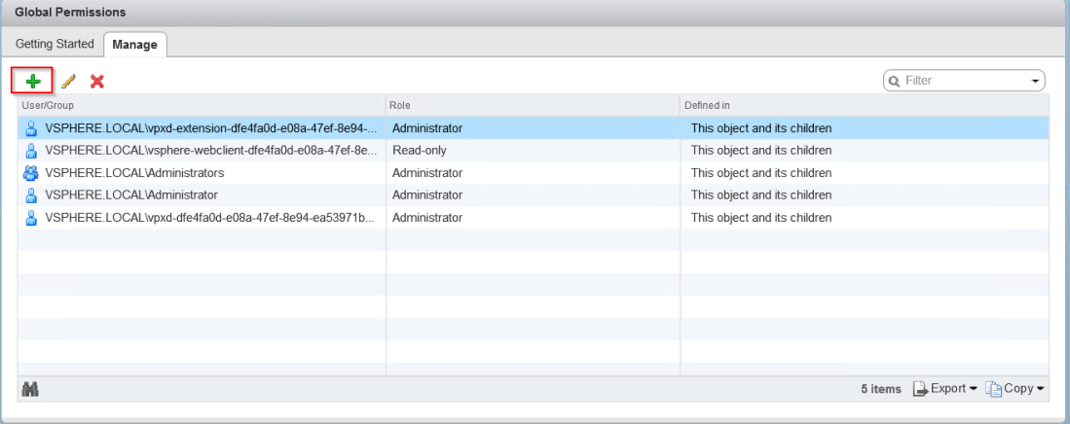Click the binoculars Find icon

tap(30, 389)
